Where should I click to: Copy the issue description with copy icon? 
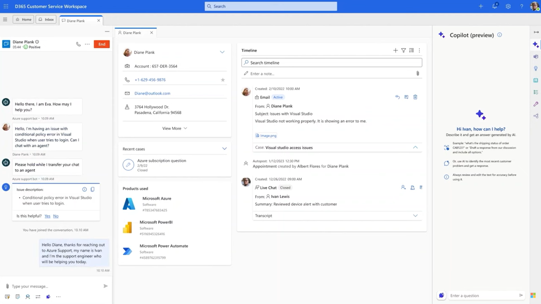pos(93,189)
